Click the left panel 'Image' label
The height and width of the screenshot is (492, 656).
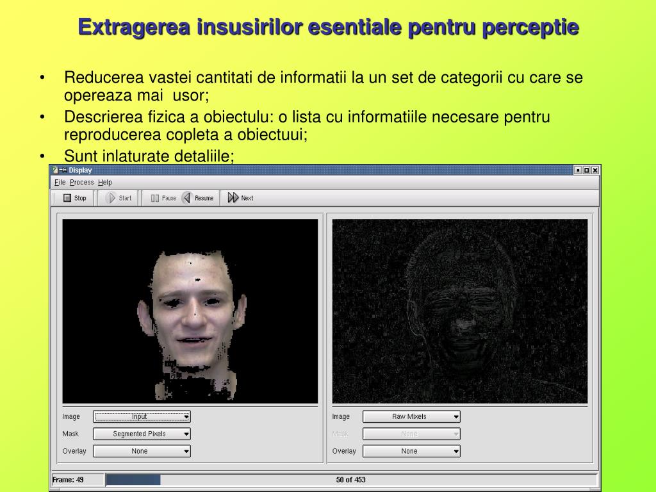[x=71, y=416]
